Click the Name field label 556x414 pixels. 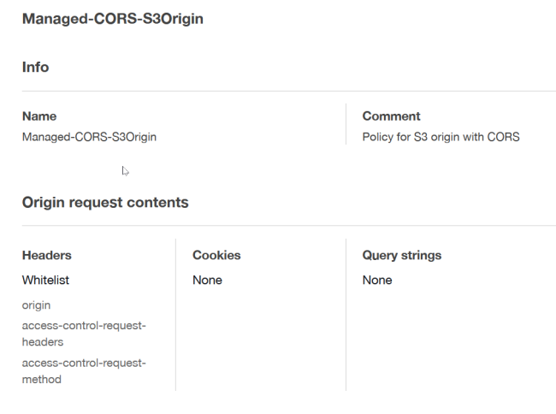coord(38,116)
